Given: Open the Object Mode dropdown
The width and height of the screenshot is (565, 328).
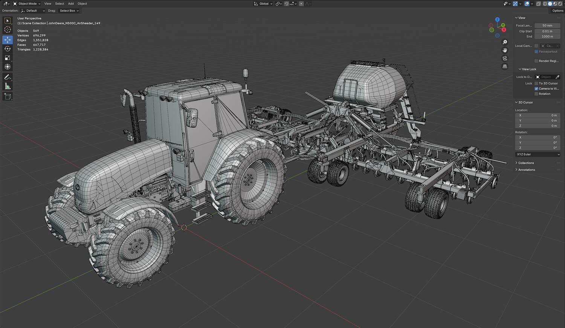Looking at the screenshot, I should pos(27,4).
